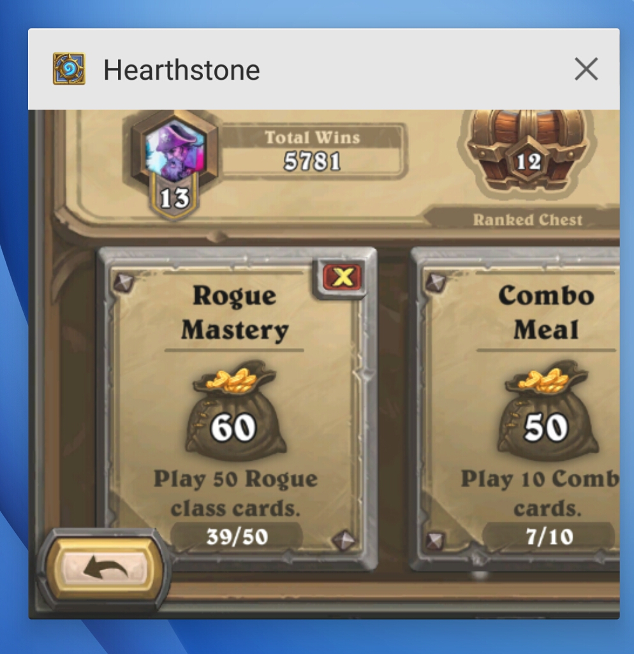The image size is (634, 654).
Task: Click the 'Play 50 Rogue class cards' description
Action: click(235, 493)
